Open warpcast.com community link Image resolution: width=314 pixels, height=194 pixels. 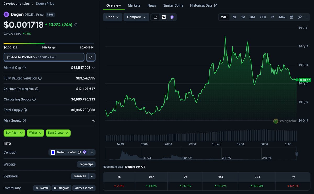[x=84, y=188]
